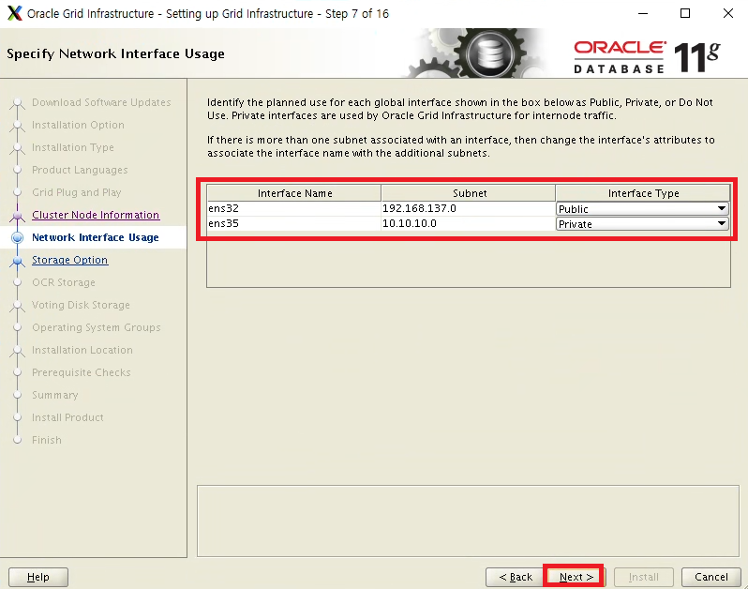
Task: Click the Product Languages step label
Action: (80, 170)
